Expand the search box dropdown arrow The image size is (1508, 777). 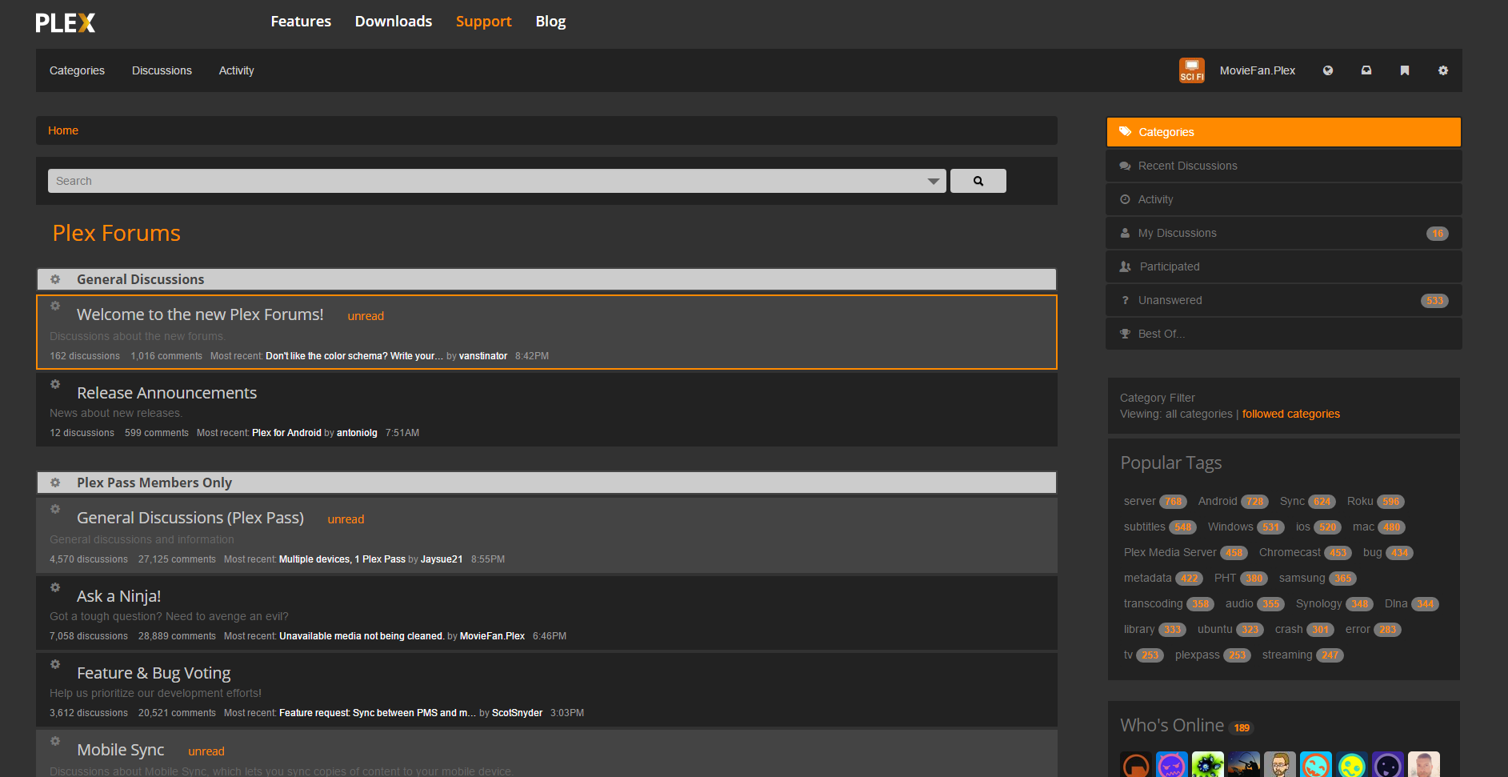[x=933, y=181]
